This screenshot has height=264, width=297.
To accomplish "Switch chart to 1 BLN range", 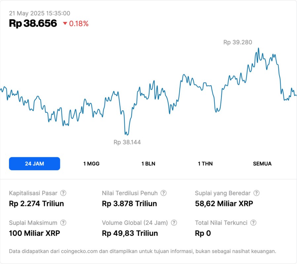I will click(x=148, y=164).
